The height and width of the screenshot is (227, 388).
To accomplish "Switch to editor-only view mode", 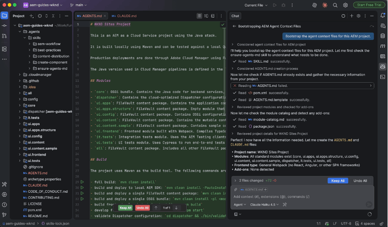I will [x=199, y=16].
